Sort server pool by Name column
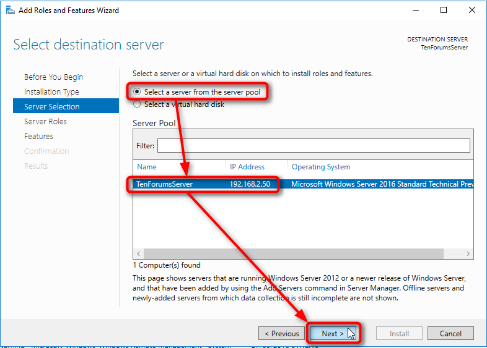This screenshot has width=487, height=348. coord(147,167)
